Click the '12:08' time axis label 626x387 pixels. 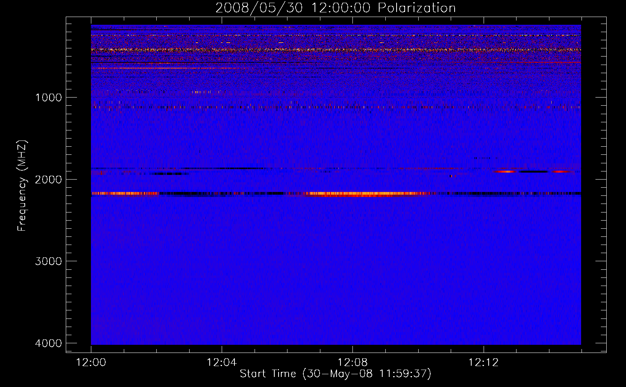pyautogui.click(x=352, y=363)
